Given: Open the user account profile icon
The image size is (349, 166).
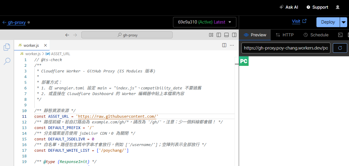Looking at the screenshot, I should tap(337, 7).
